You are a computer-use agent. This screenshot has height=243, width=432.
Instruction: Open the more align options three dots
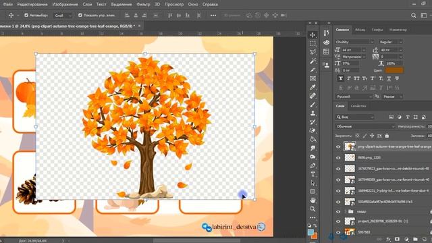click(x=213, y=16)
